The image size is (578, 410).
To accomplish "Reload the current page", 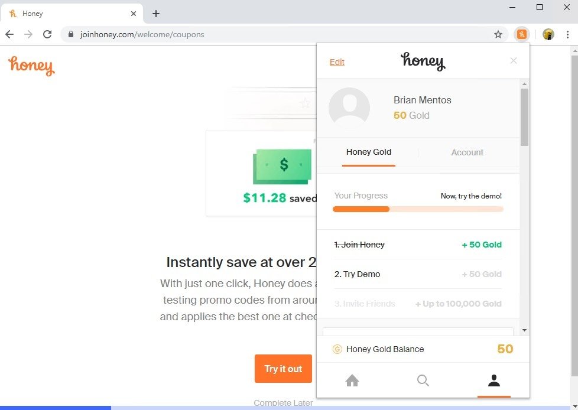I will point(47,34).
